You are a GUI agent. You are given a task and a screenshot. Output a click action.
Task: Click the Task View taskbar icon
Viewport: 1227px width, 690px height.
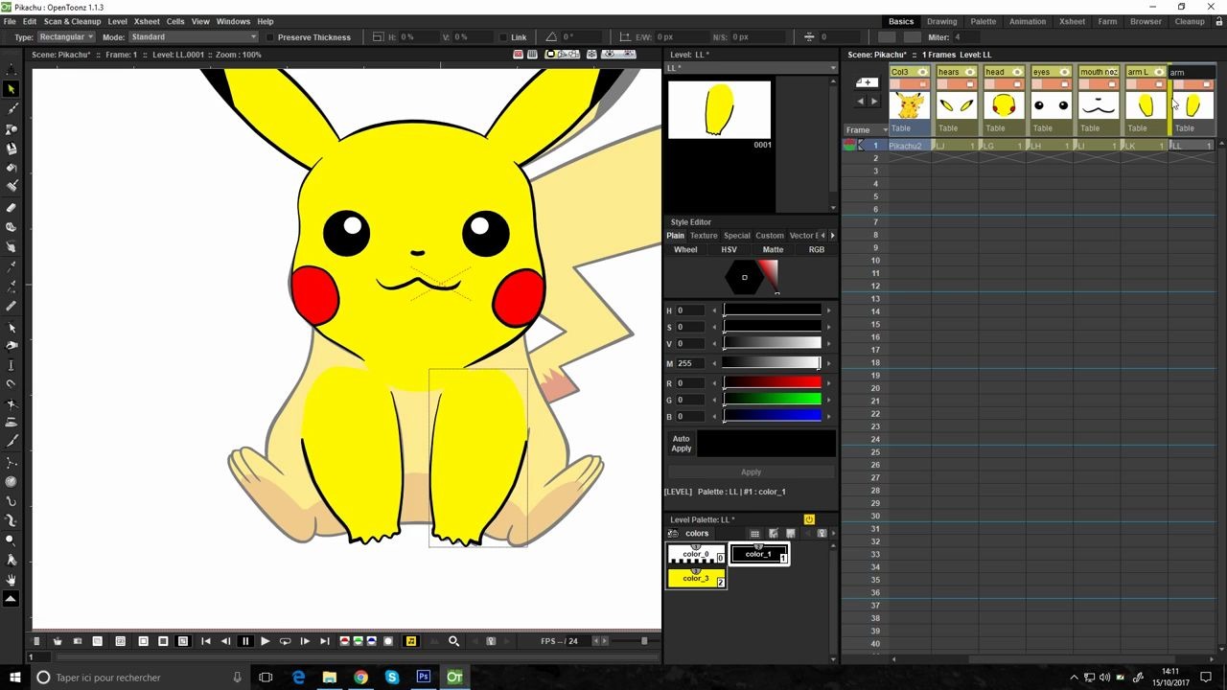(266, 677)
